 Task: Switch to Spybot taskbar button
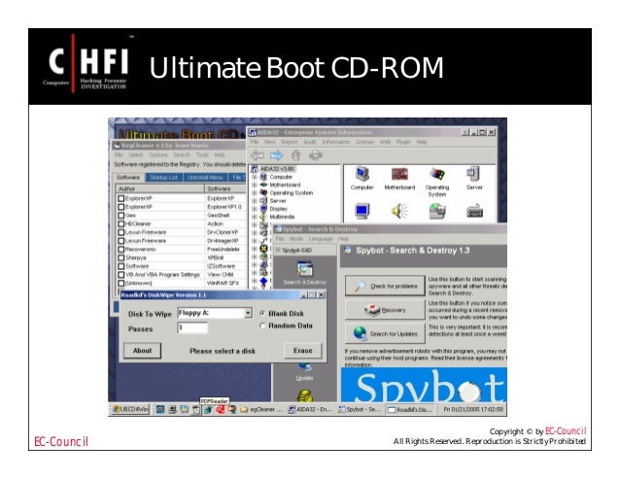(x=360, y=409)
